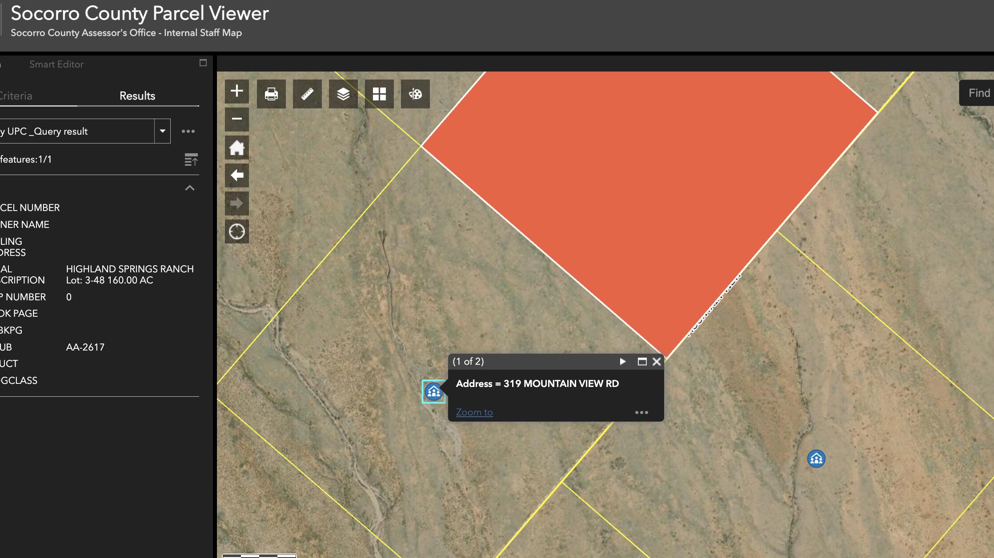Open the Measurement ruler tool
Image resolution: width=994 pixels, height=558 pixels.
pos(307,94)
